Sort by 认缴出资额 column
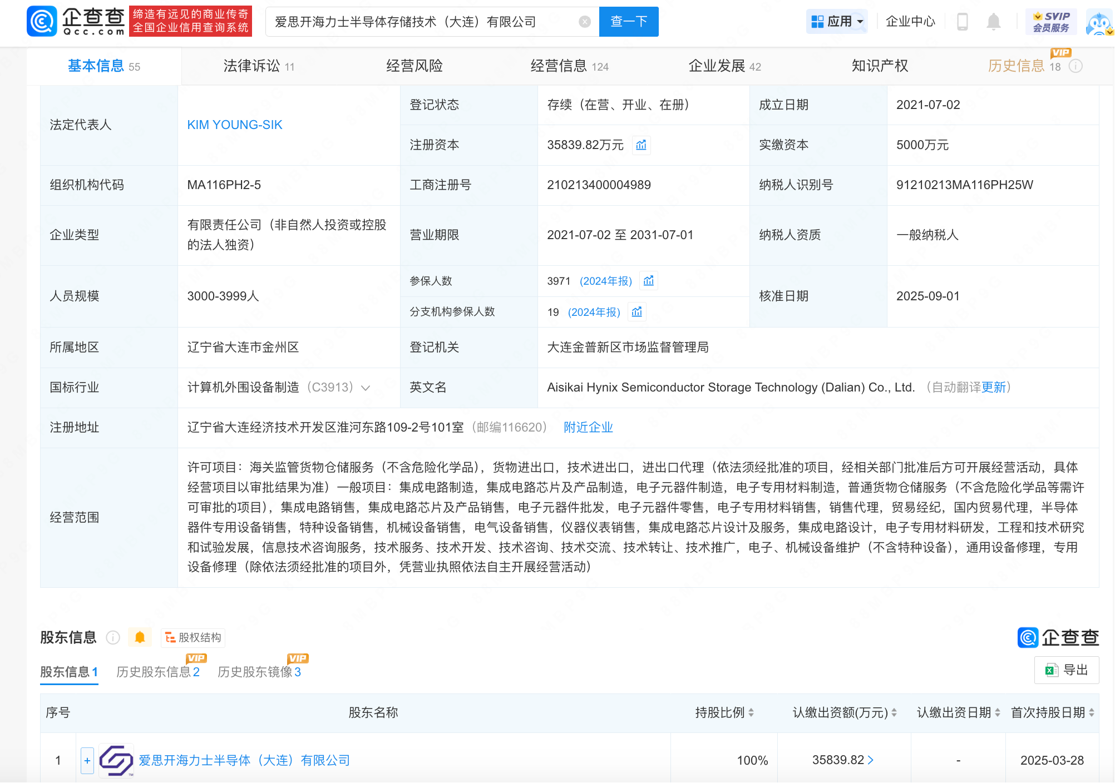The height and width of the screenshot is (783, 1115). click(x=894, y=712)
